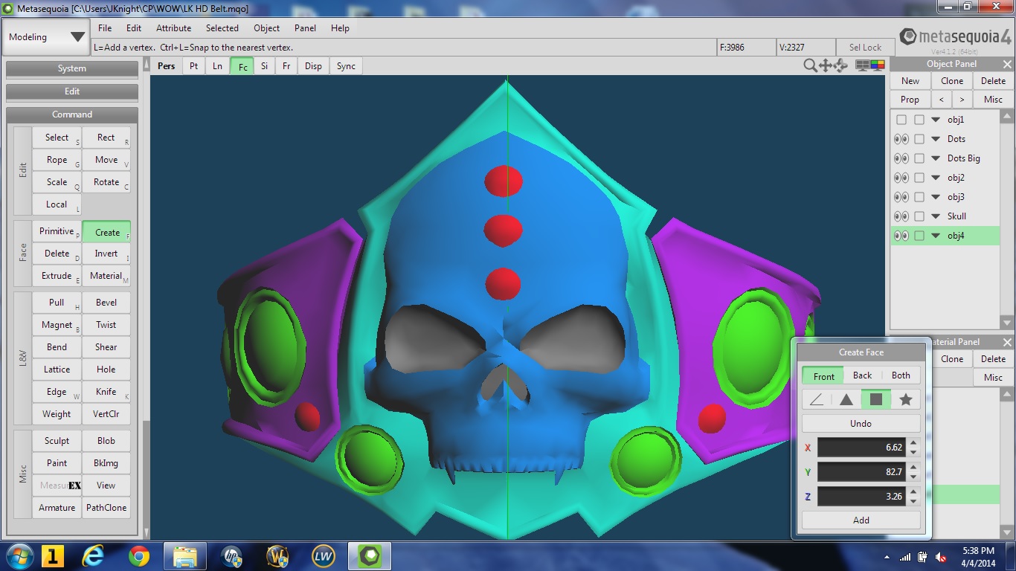Click Prop in the Object Panel
The width and height of the screenshot is (1016, 571).
pyautogui.click(x=910, y=100)
